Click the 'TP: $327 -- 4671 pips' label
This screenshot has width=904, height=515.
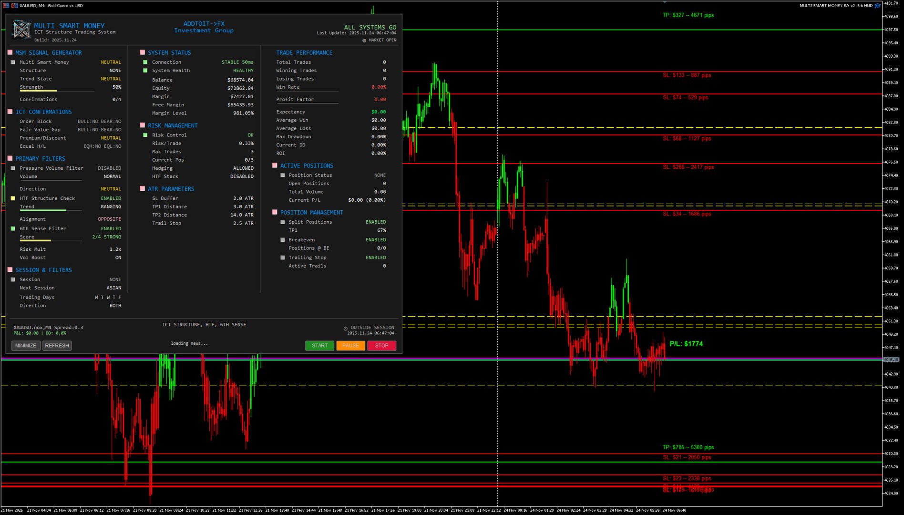tap(688, 15)
